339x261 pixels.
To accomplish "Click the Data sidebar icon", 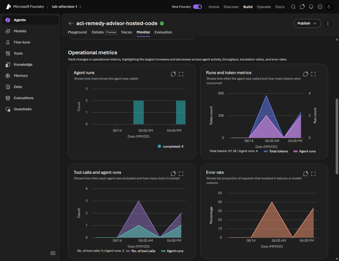I will (8, 87).
